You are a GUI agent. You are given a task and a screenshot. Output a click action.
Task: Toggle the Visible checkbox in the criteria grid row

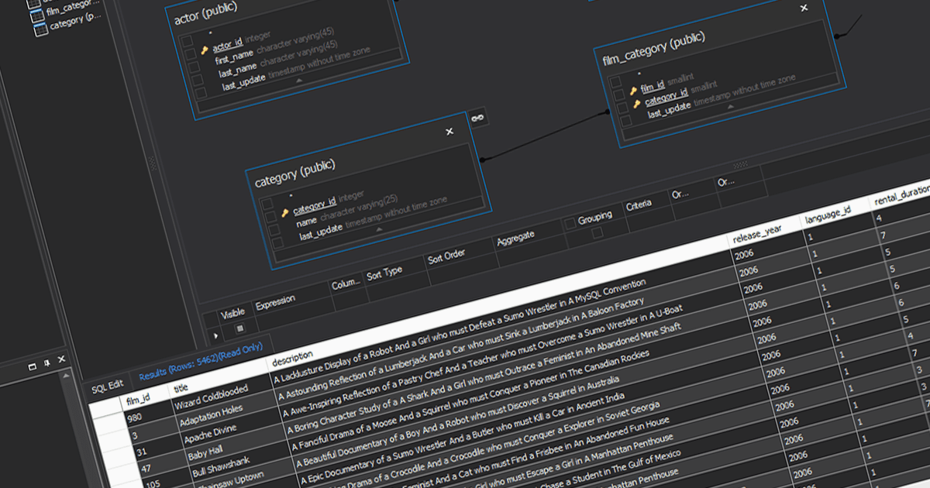coord(239,328)
